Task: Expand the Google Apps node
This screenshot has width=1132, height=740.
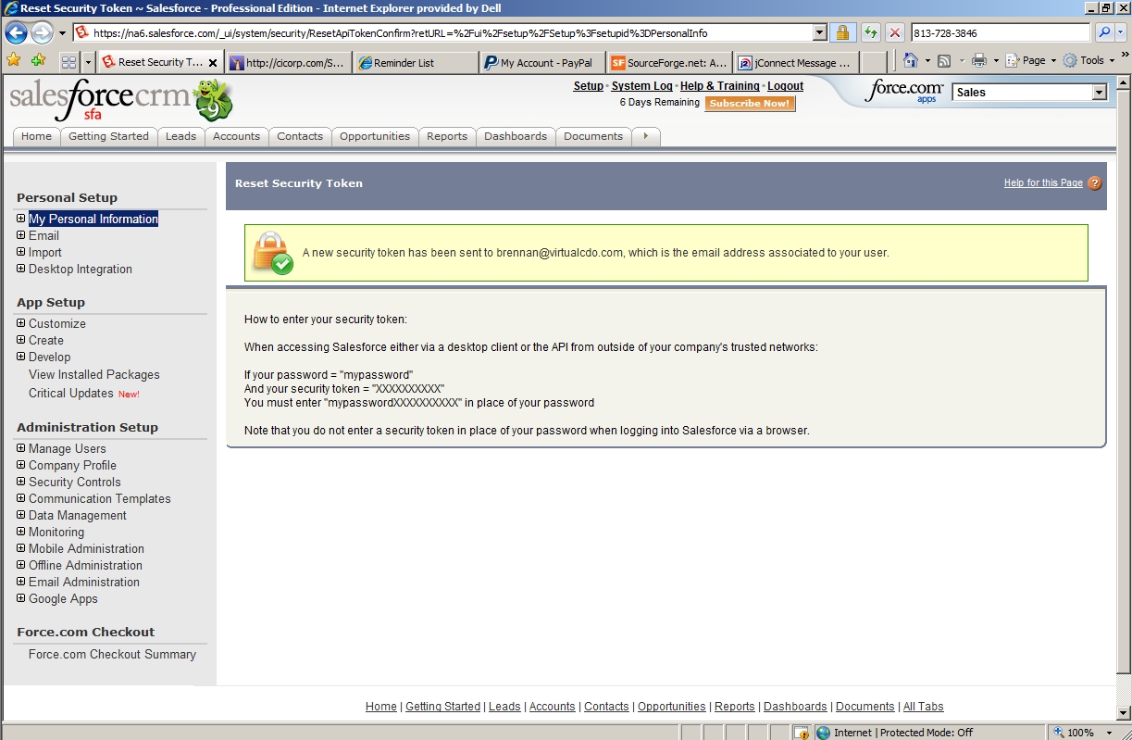Action: click(x=21, y=598)
